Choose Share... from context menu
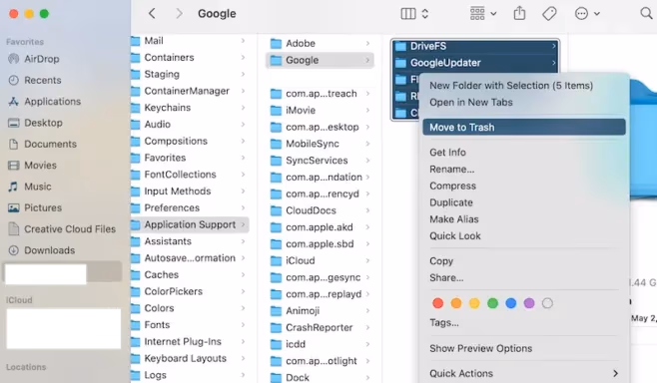The height and width of the screenshot is (383, 657). (446, 278)
